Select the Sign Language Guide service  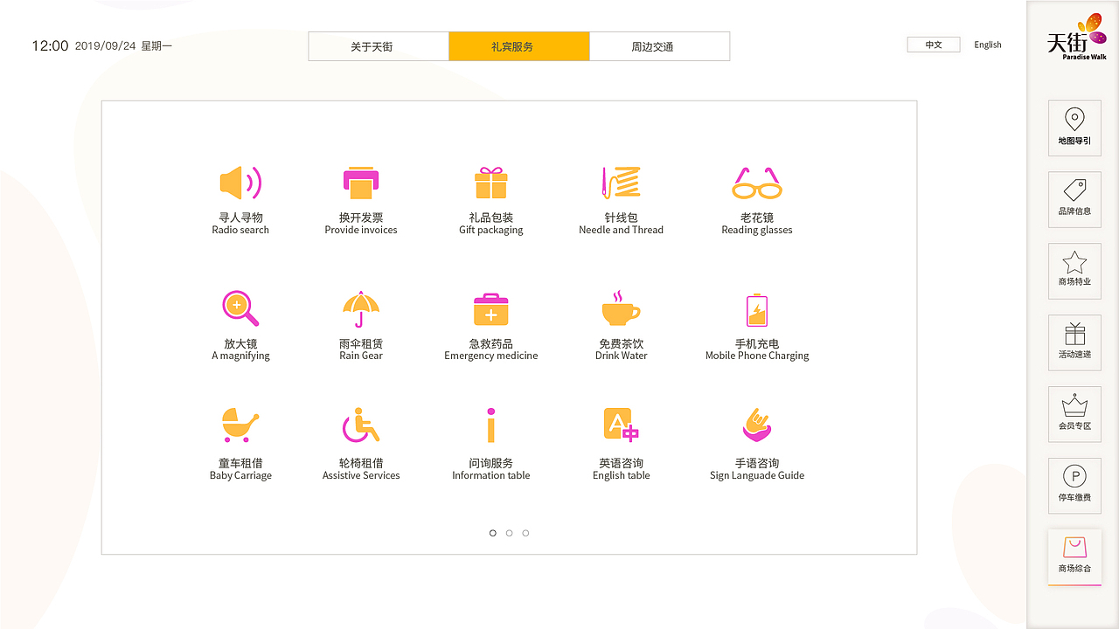pos(756,425)
